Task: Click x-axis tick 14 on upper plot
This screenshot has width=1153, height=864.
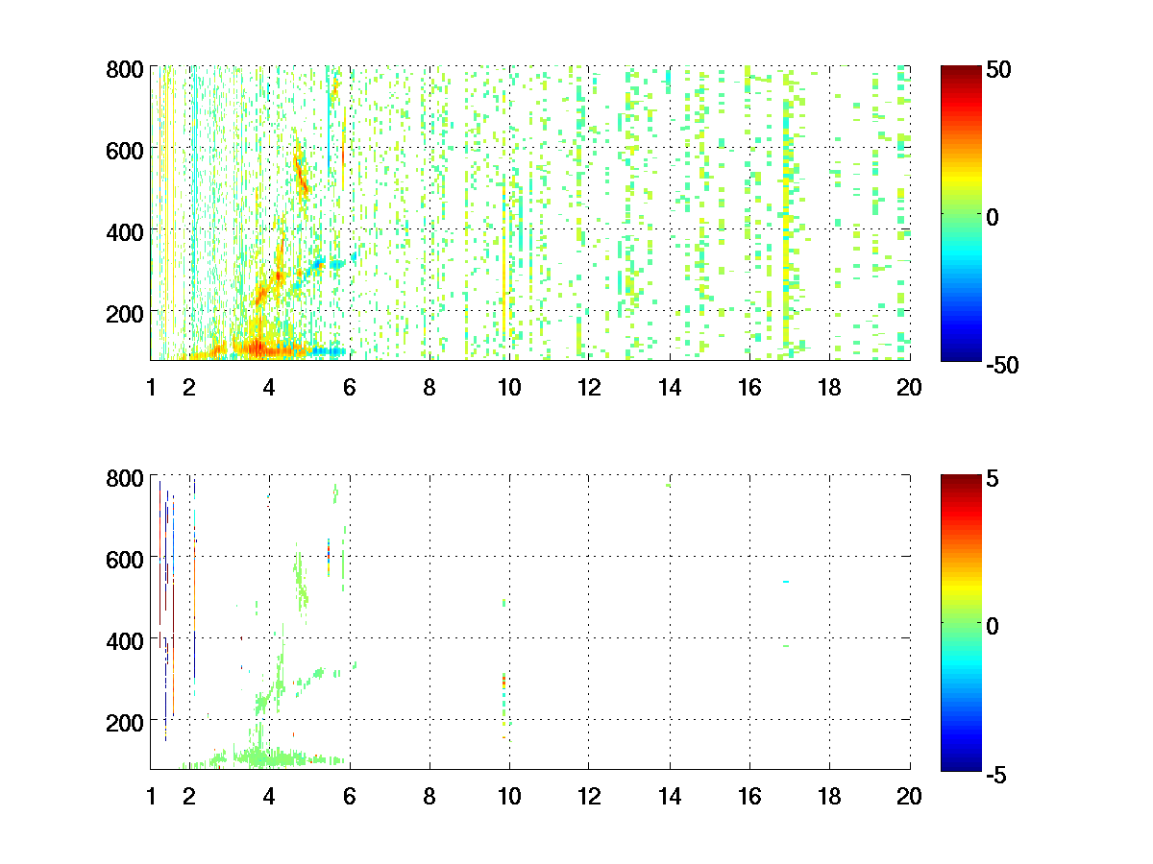Action: tap(670, 388)
